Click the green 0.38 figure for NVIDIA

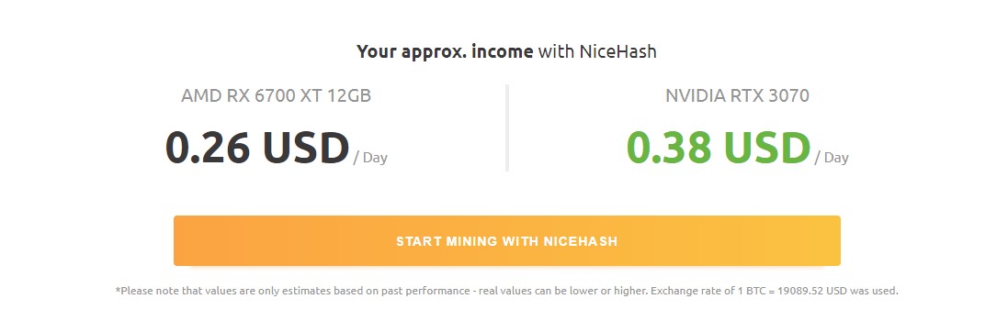tap(669, 147)
